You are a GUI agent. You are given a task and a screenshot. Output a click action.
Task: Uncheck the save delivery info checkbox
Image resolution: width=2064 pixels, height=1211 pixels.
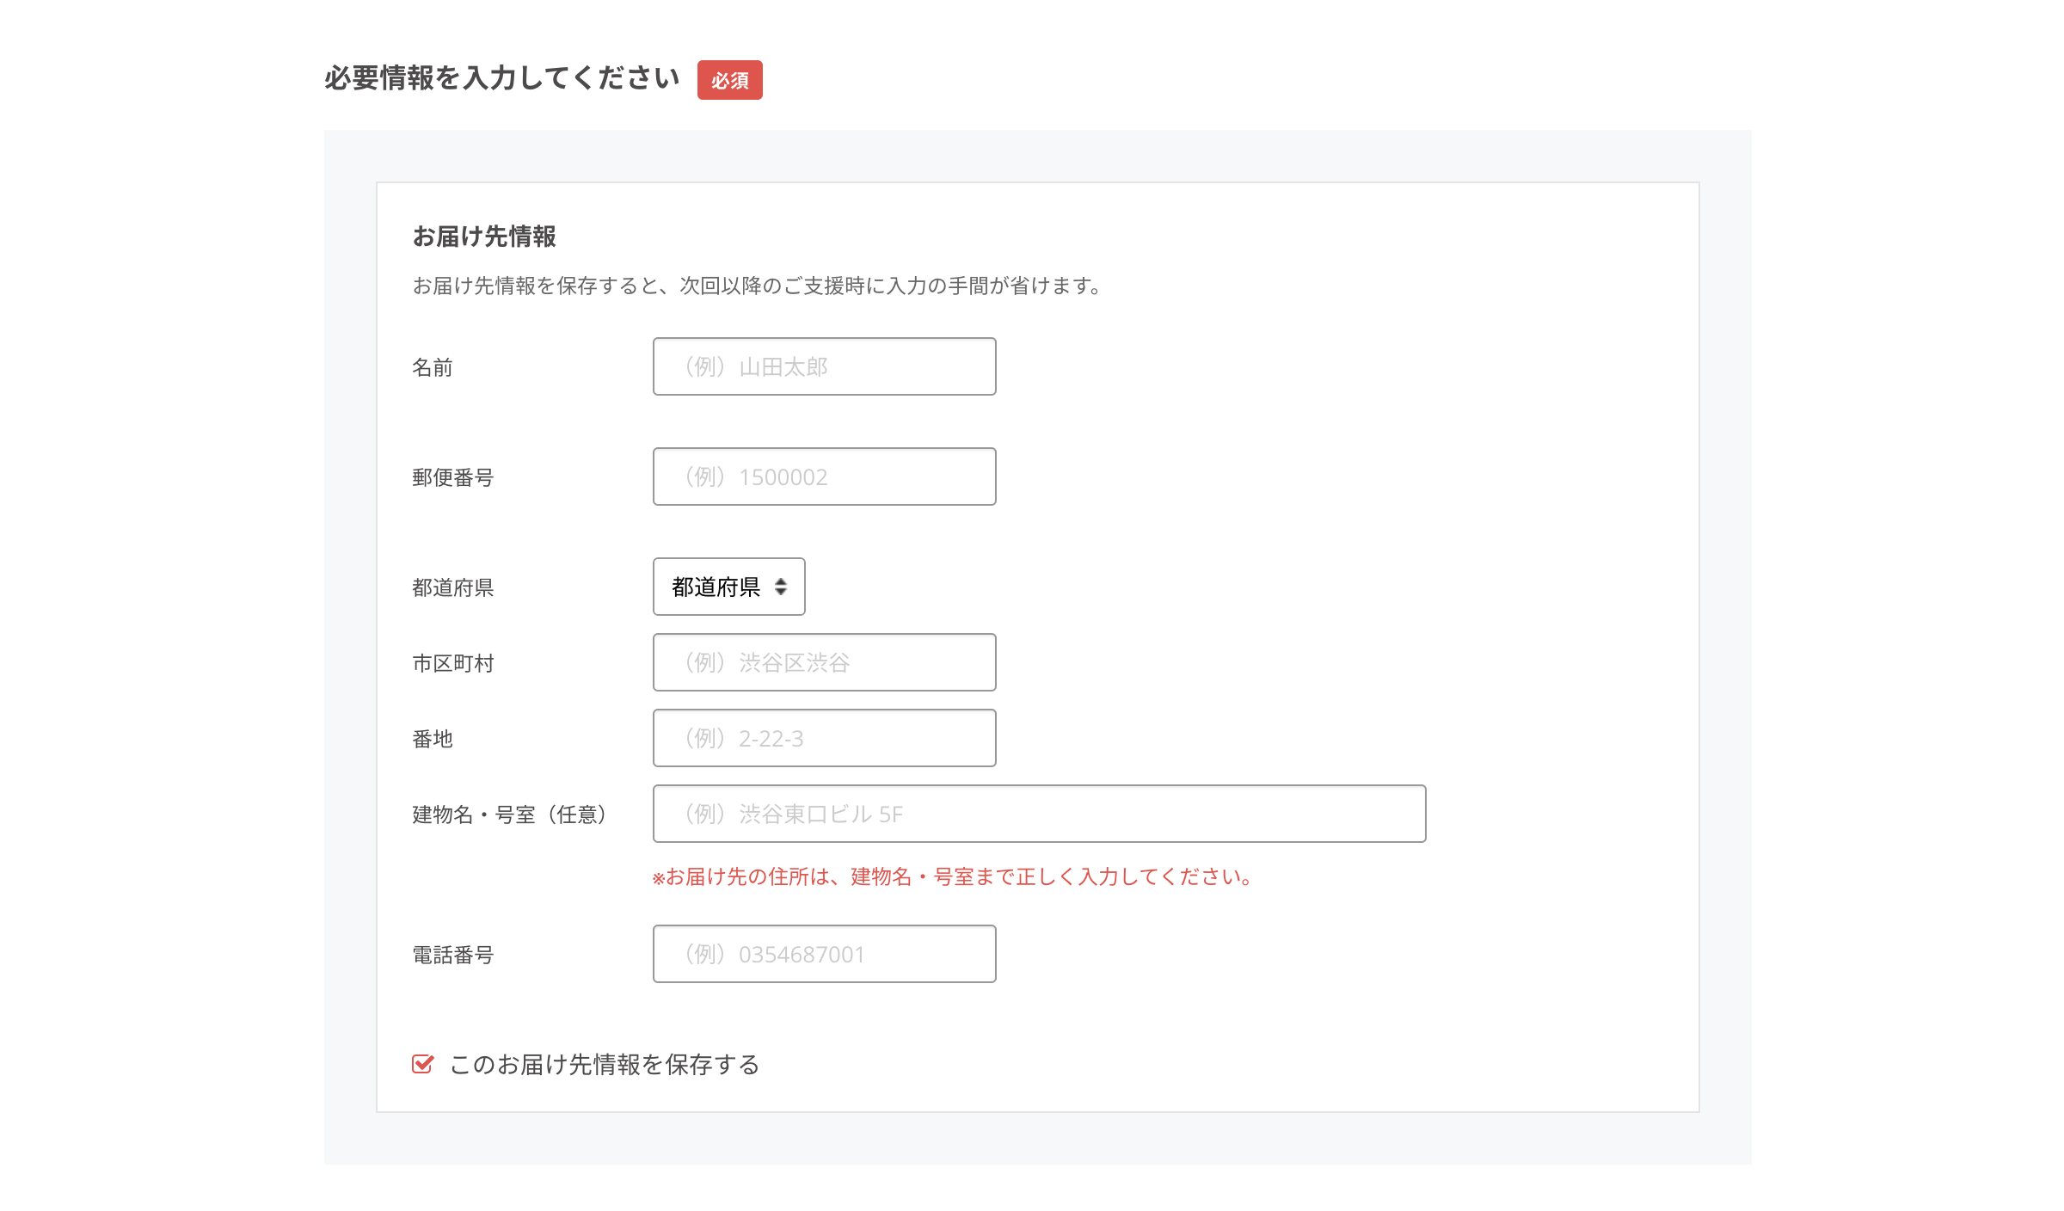pos(422,1064)
